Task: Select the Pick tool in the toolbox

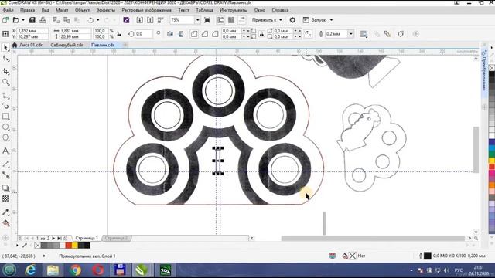Action: coord(5,48)
